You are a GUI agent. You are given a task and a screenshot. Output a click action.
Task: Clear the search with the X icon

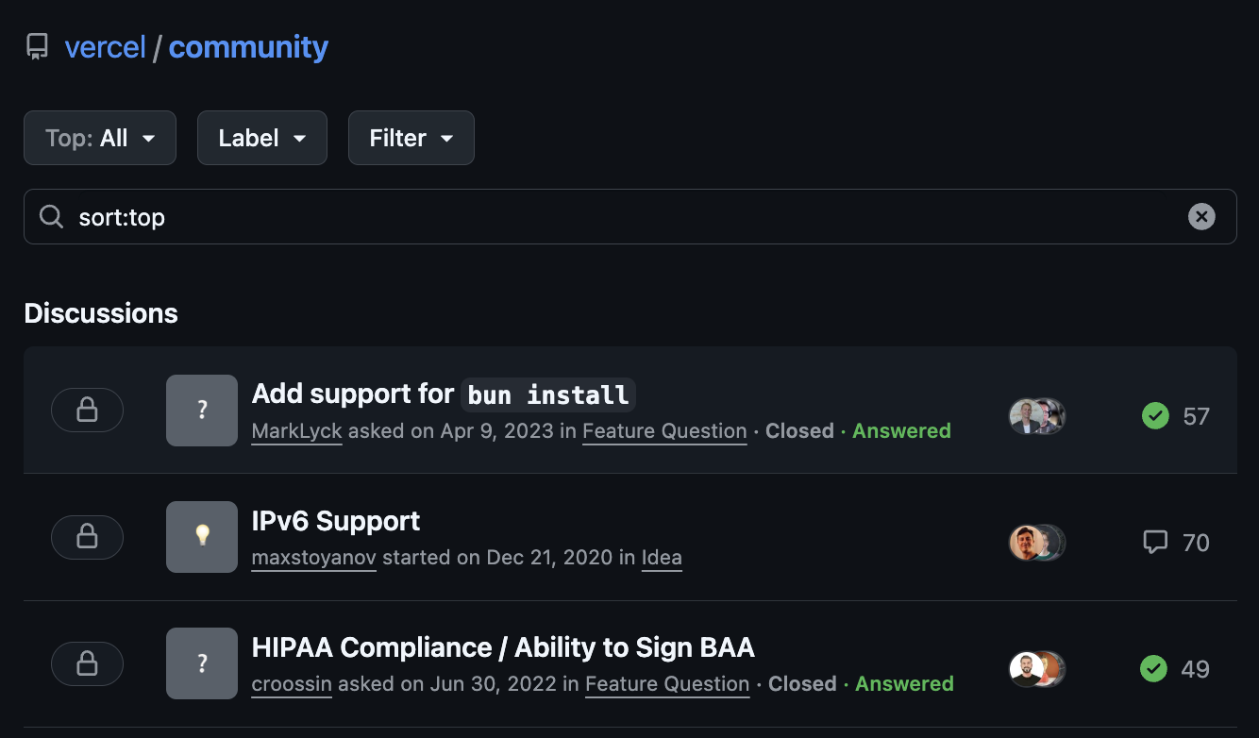1200,217
